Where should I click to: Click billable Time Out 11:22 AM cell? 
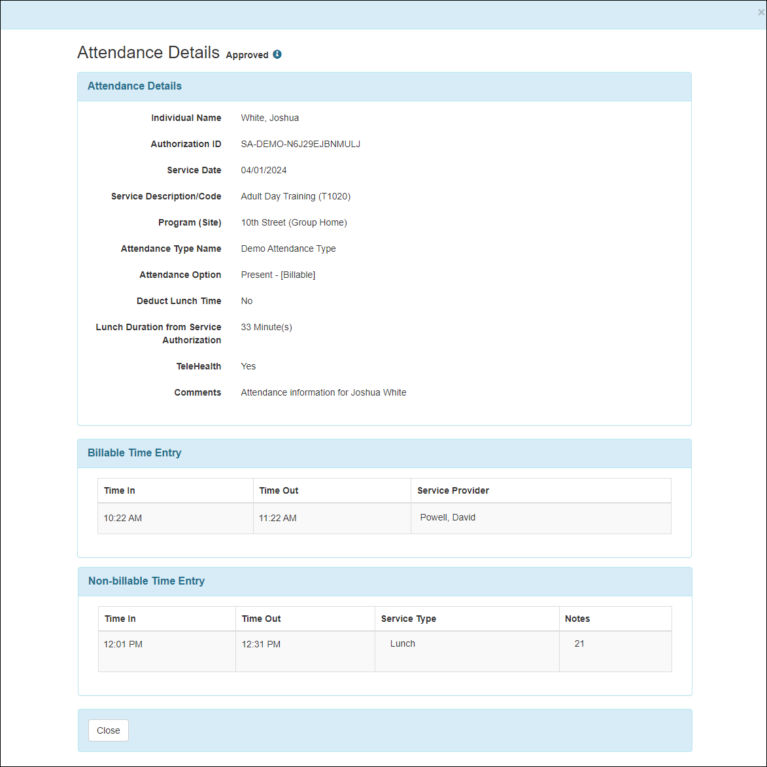pos(332,518)
